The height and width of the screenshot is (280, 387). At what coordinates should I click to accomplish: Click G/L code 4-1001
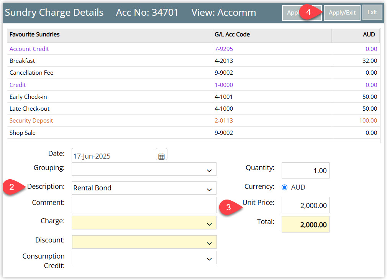(x=224, y=97)
